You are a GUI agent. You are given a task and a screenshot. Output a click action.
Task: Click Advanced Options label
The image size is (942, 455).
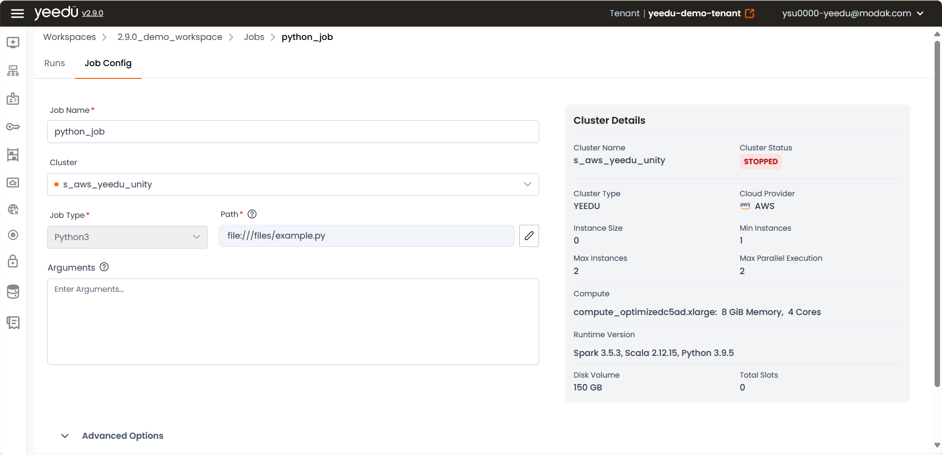123,436
